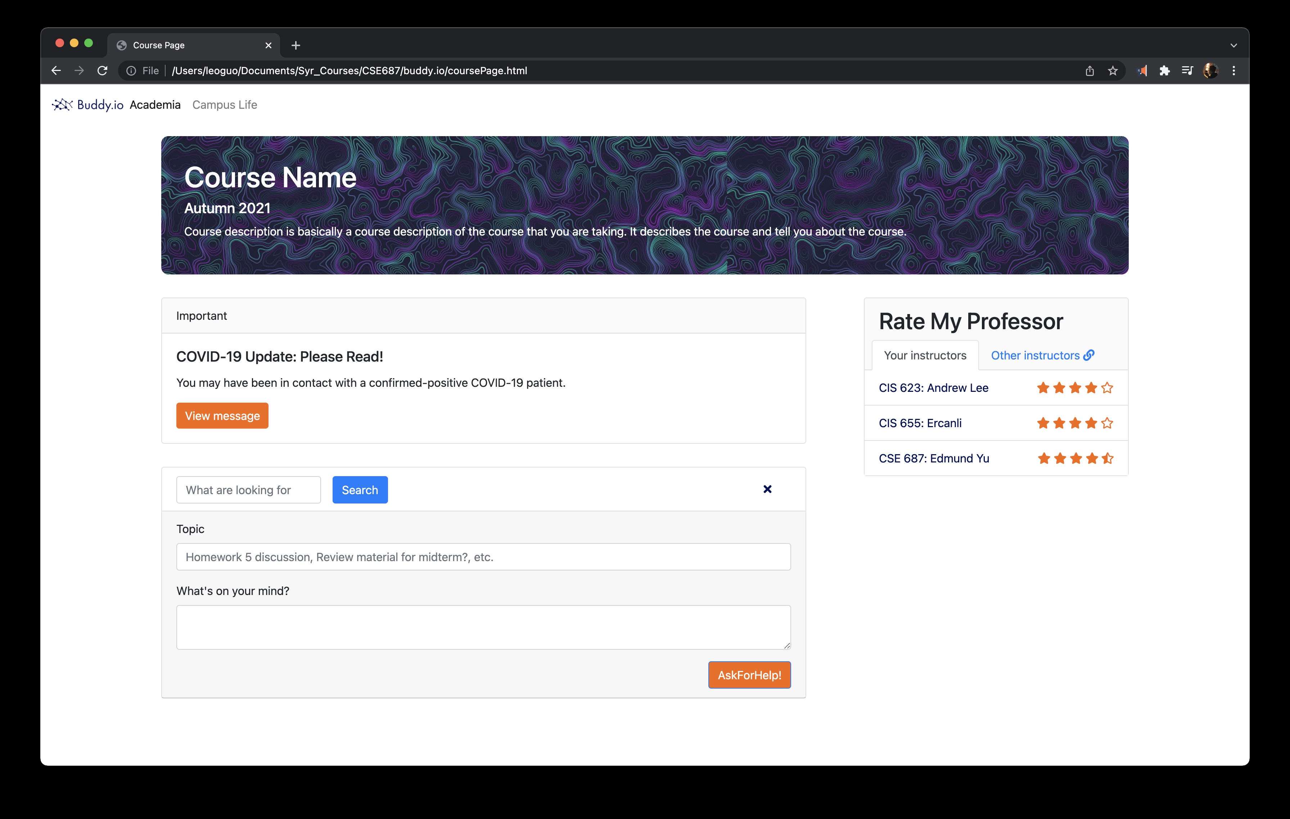Click the X icon beside Search

(x=767, y=489)
